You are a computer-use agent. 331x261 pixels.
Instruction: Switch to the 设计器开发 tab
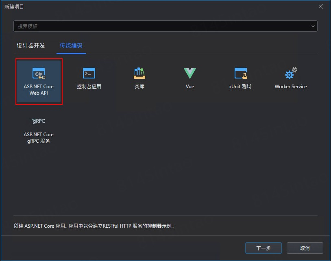tap(31, 46)
